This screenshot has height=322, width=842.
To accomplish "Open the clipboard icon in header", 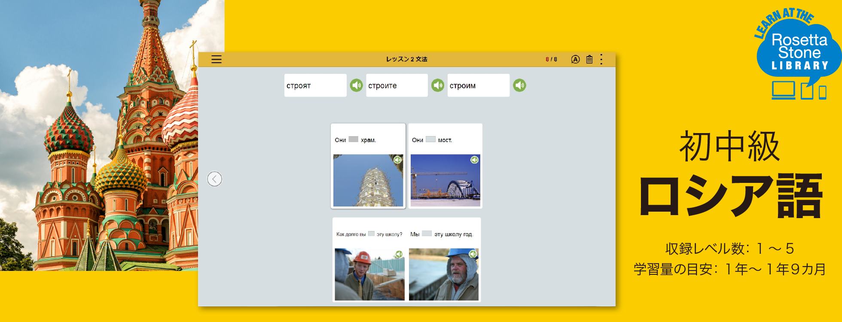I will point(589,59).
